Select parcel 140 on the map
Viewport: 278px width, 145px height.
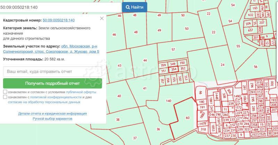click(169, 101)
